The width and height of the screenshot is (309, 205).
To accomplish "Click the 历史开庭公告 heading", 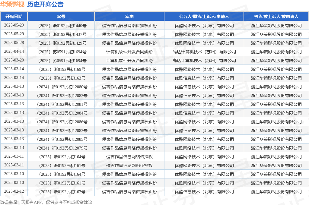I will 45,4.
